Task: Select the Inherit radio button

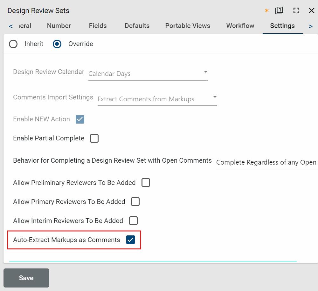Action: [13, 44]
